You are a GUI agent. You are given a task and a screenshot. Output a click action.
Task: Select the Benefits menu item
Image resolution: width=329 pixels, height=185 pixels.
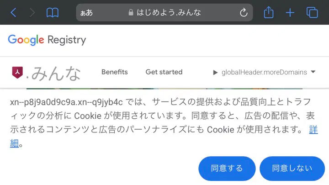coord(115,72)
